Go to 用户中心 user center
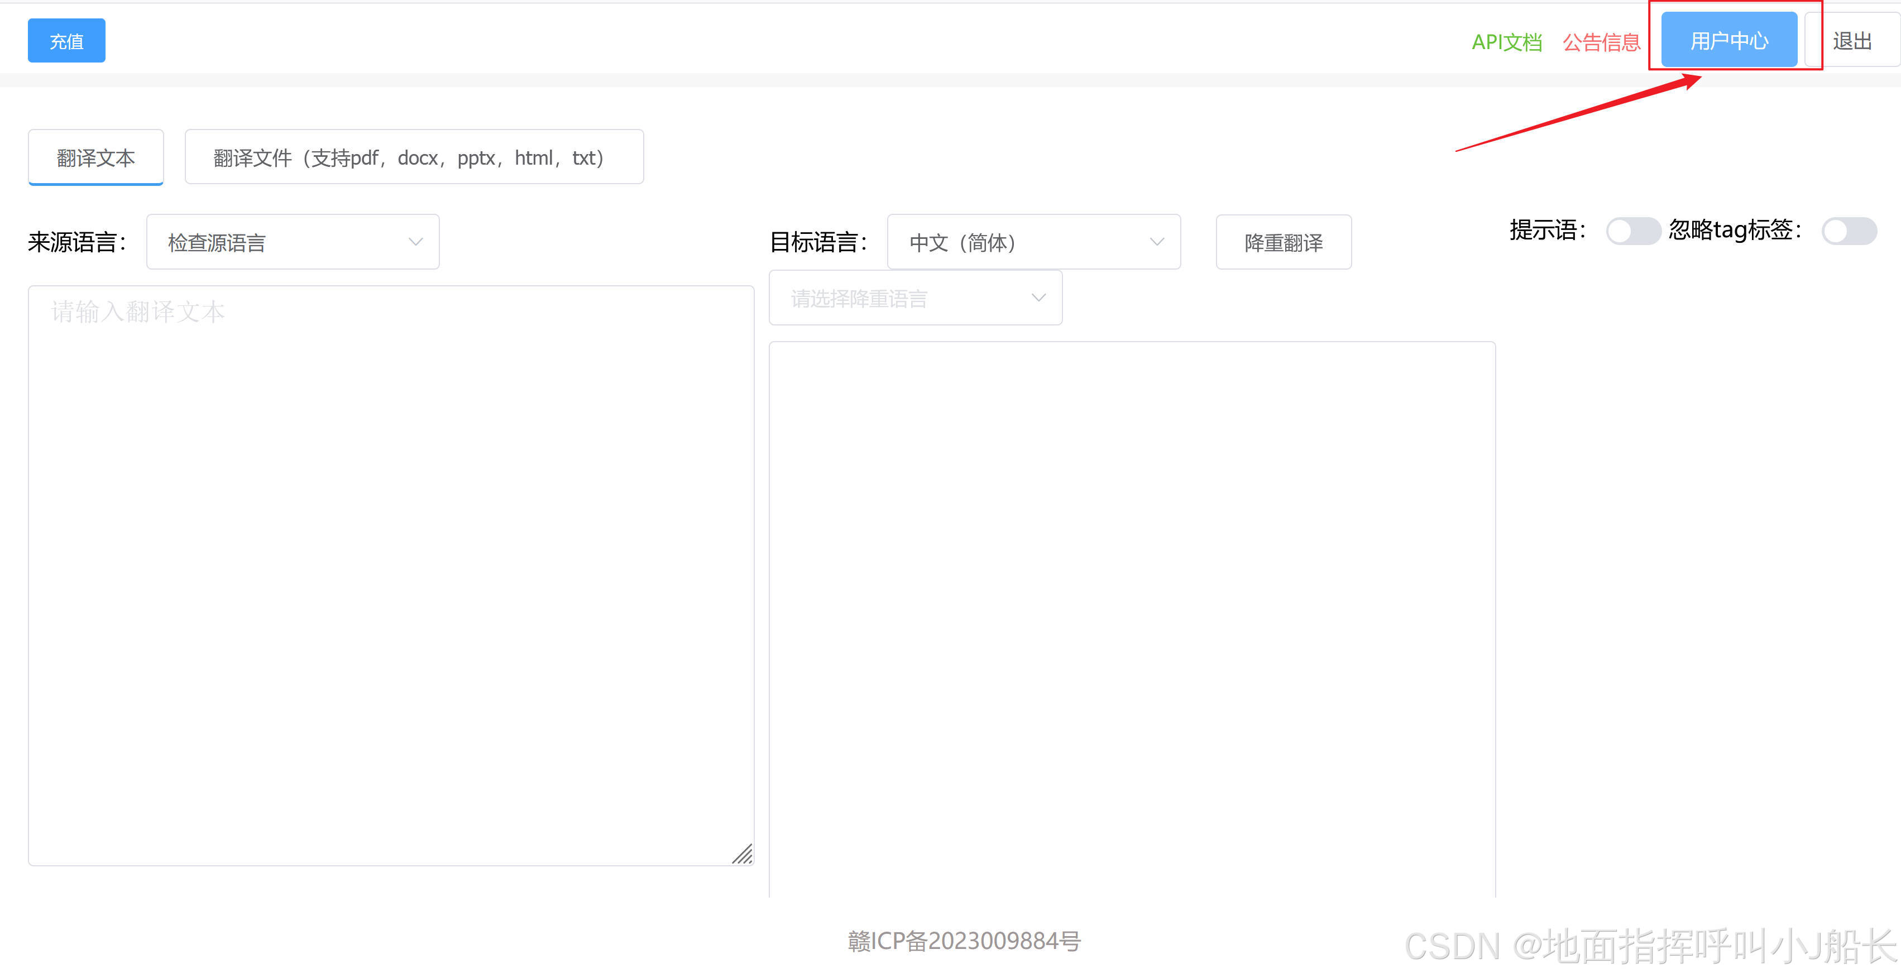 1728,41
